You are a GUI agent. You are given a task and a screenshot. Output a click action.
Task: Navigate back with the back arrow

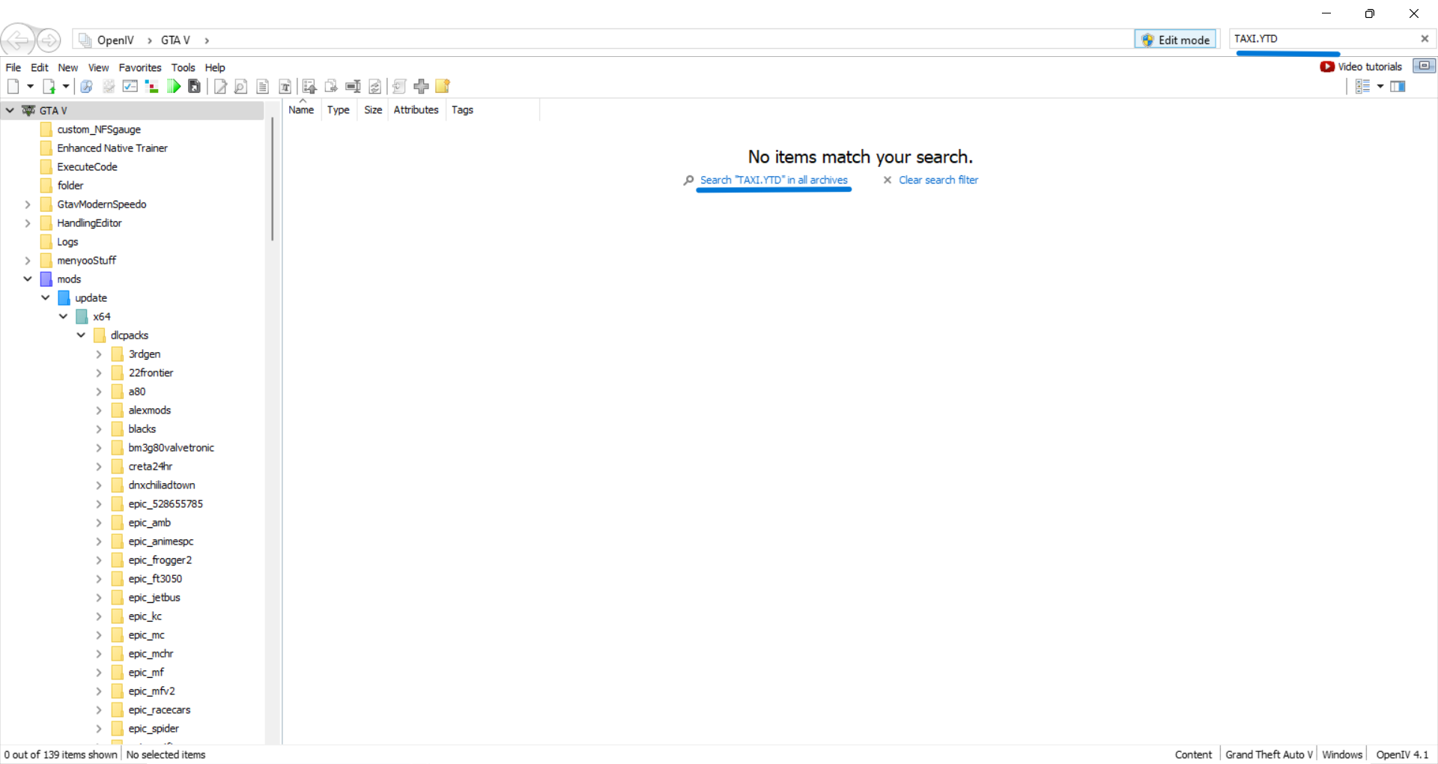click(18, 40)
